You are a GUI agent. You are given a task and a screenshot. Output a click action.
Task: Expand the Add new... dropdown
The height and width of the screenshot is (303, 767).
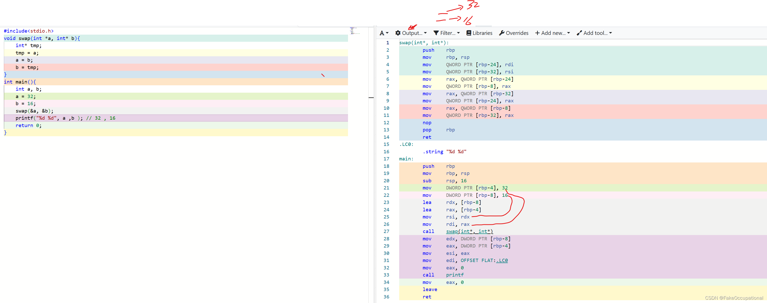(x=569, y=33)
